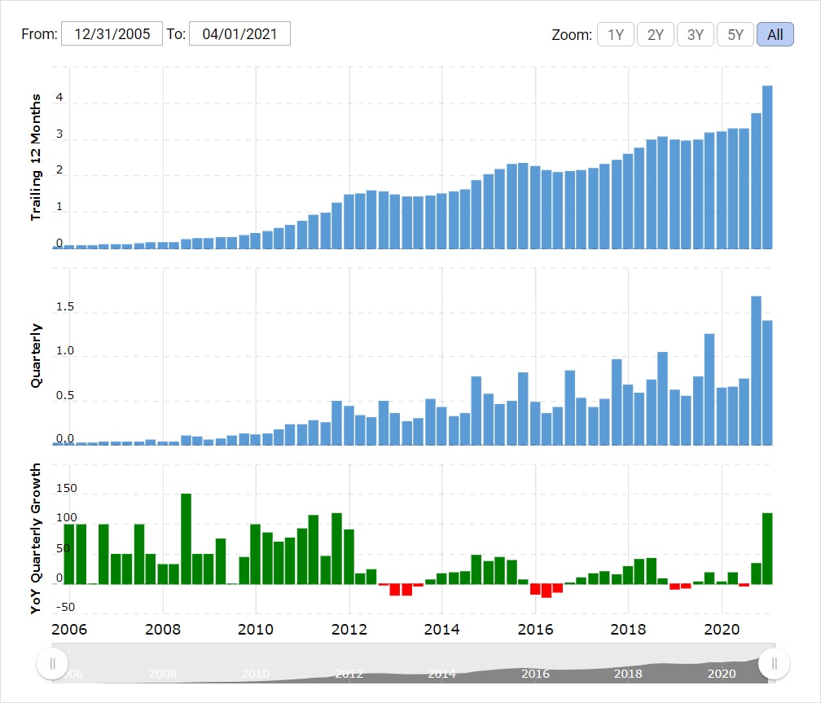This screenshot has width=821, height=703.
Task: Select the tallest Trailing 12 Months bar
Action: [767, 167]
